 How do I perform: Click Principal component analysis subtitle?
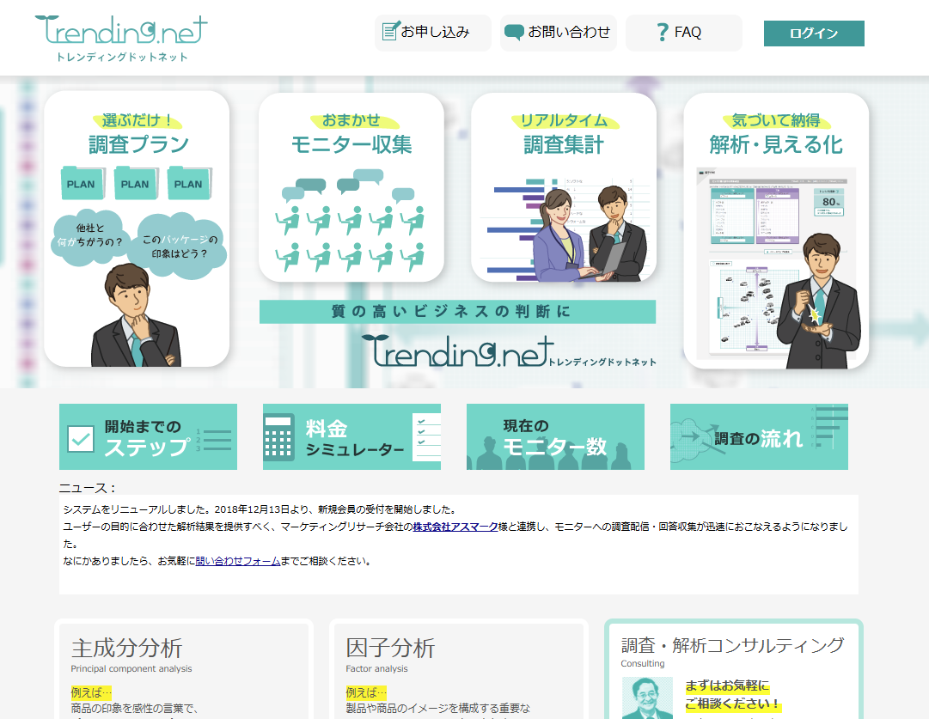131,668
